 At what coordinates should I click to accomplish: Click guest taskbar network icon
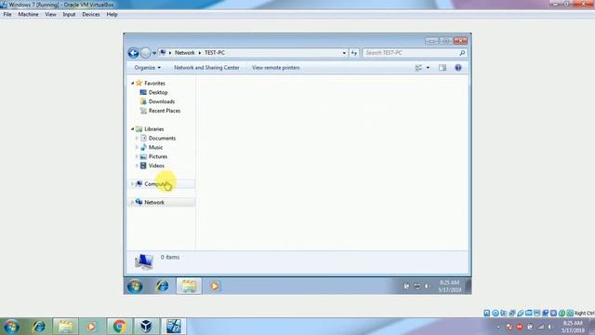(417, 286)
